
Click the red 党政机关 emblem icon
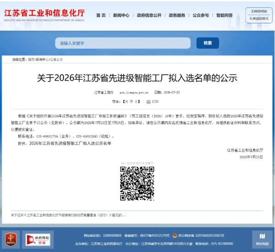tap(11, 239)
